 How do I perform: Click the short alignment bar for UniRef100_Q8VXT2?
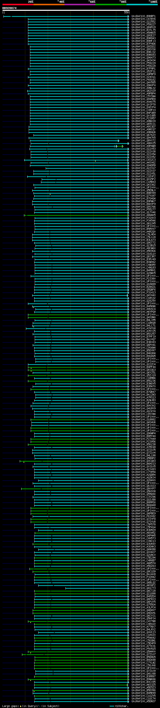[x=74, y=141]
